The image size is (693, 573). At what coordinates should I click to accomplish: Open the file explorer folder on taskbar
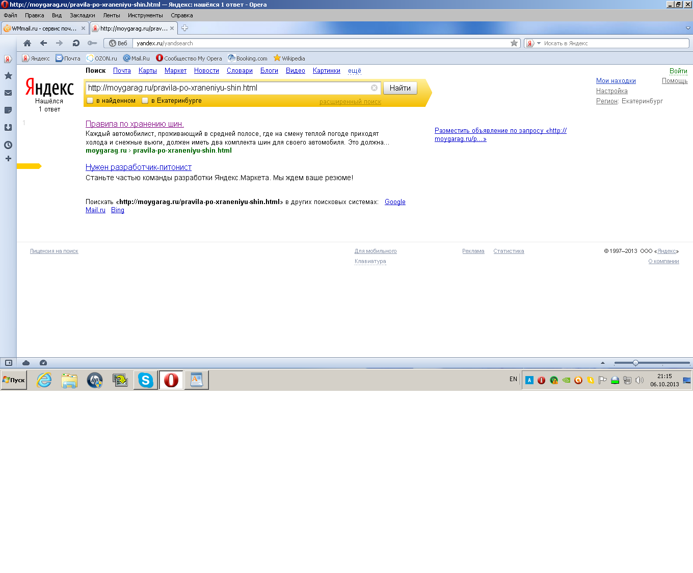click(69, 380)
